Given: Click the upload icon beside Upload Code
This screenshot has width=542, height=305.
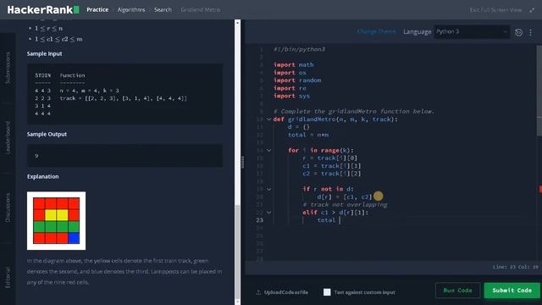Looking at the screenshot, I should pos(258,292).
